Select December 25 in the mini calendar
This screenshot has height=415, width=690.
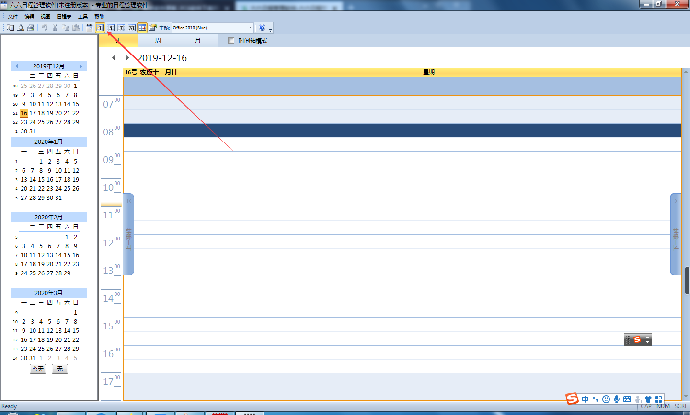click(x=41, y=122)
